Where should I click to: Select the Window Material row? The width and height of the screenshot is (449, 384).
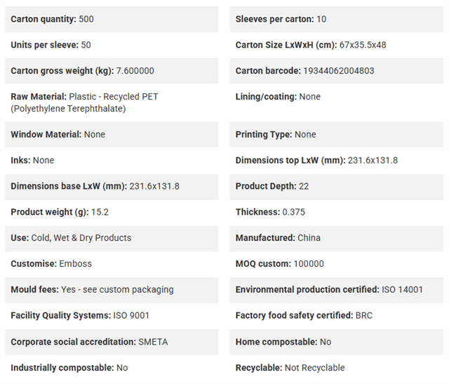112,134
